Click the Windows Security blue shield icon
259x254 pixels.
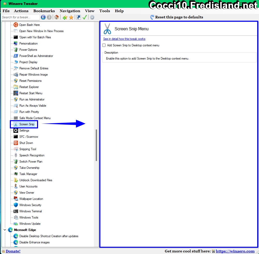click(16, 205)
